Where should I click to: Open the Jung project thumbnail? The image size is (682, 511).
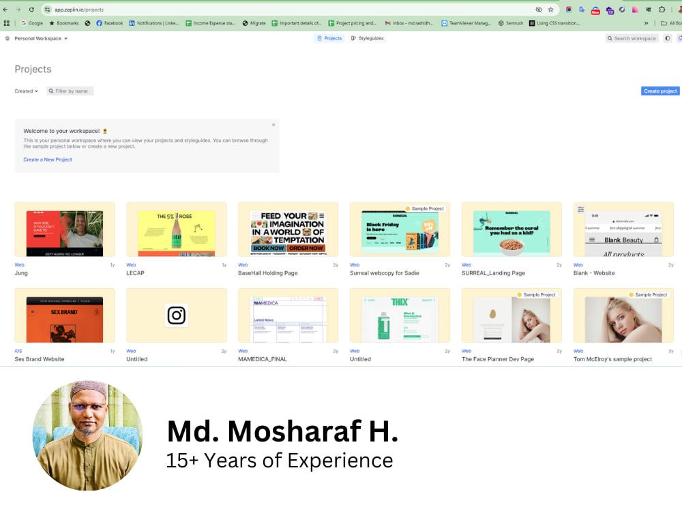pyautogui.click(x=65, y=230)
